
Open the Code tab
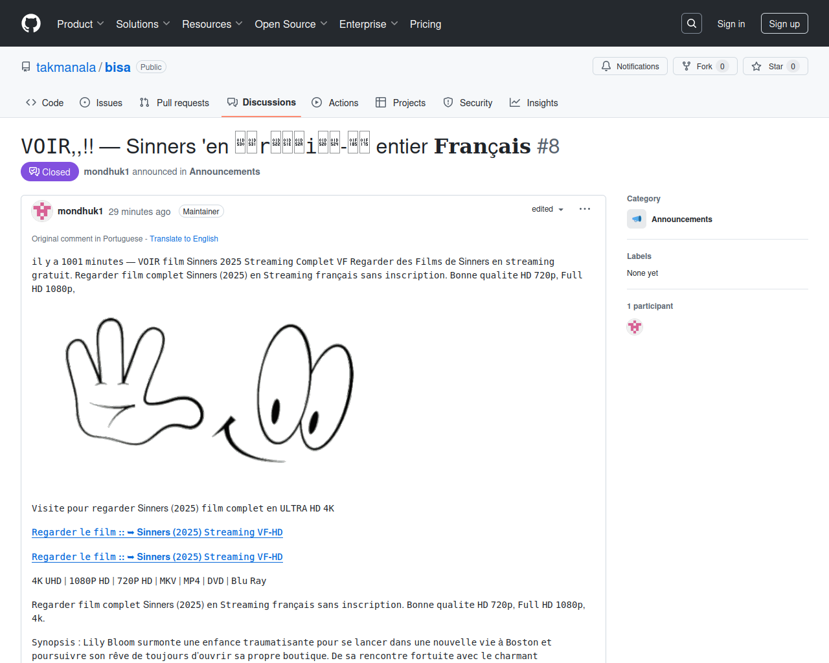click(45, 102)
